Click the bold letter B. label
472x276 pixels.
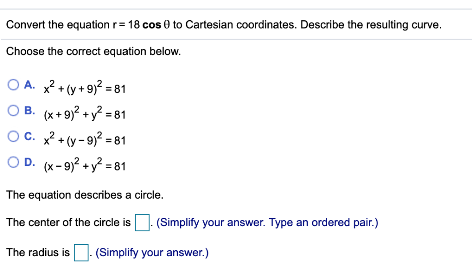pos(29,110)
